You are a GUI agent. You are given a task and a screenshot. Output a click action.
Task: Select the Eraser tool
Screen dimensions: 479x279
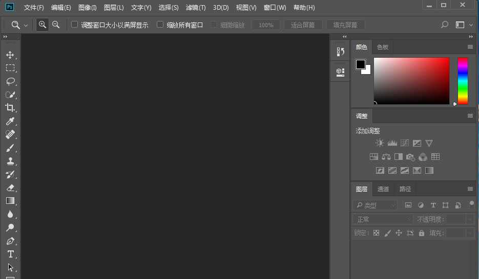pyautogui.click(x=10, y=188)
